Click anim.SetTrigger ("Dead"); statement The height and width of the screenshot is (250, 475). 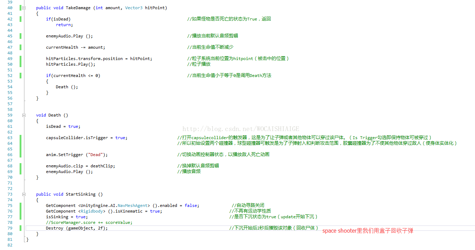(77, 155)
